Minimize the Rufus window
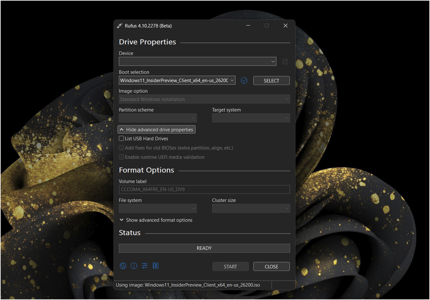The width and height of the screenshot is (430, 300). tap(248, 26)
